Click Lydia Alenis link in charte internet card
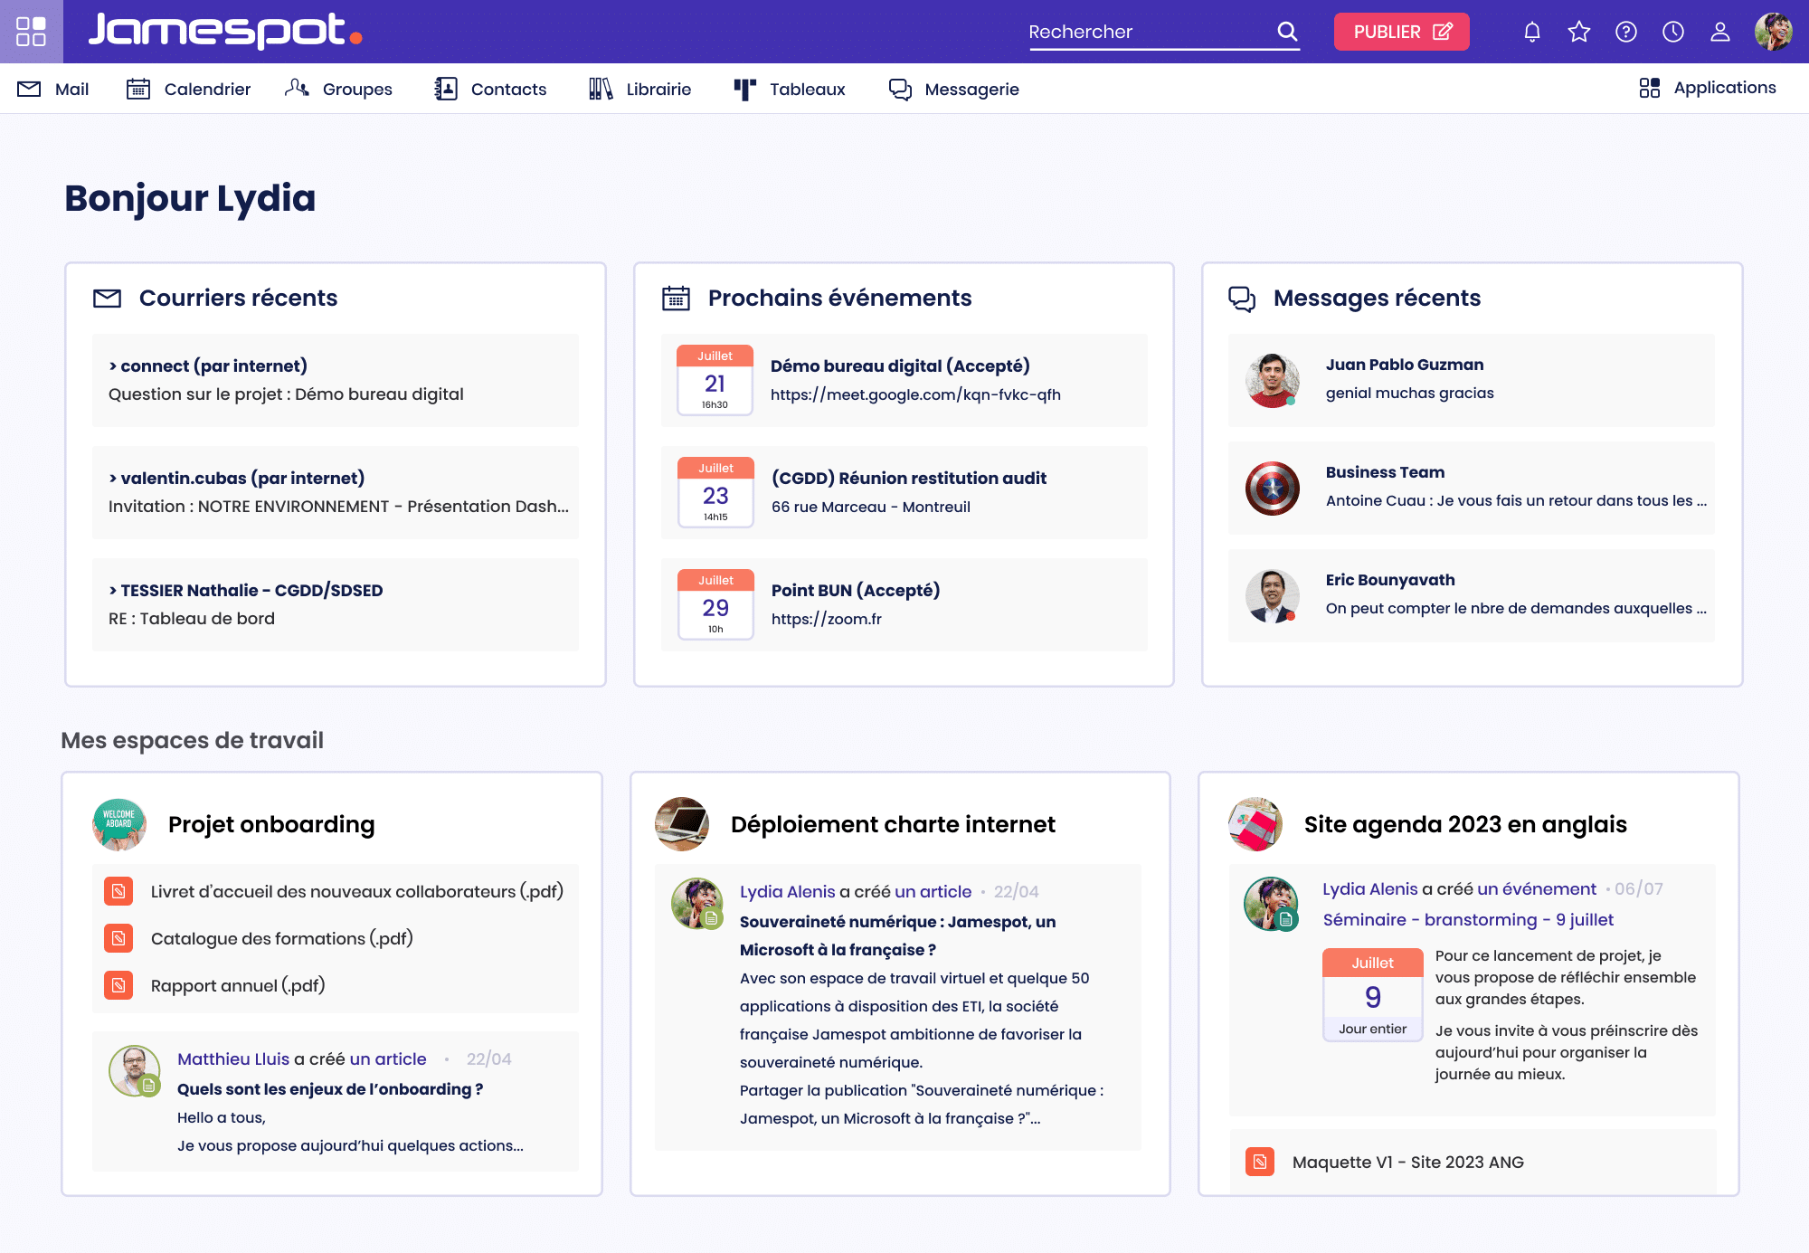 pos(788,891)
